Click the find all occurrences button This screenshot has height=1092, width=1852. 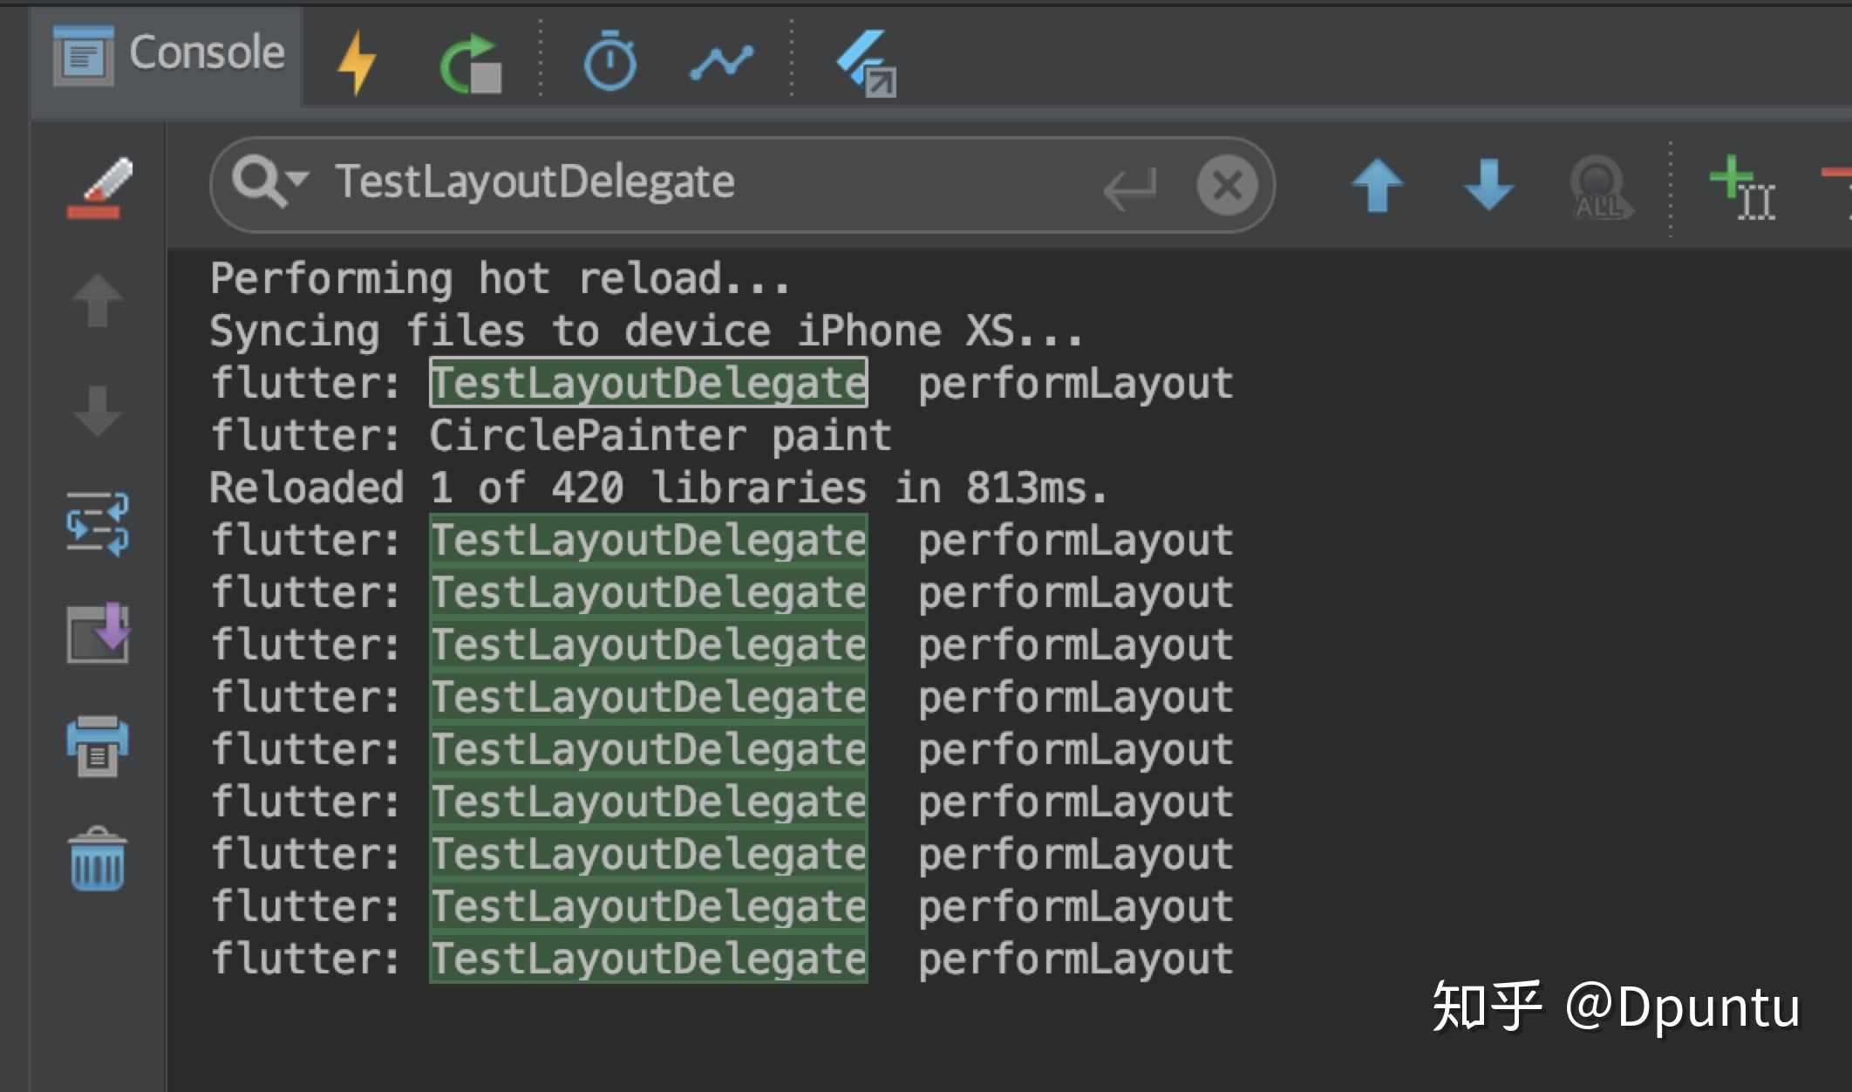(1598, 187)
